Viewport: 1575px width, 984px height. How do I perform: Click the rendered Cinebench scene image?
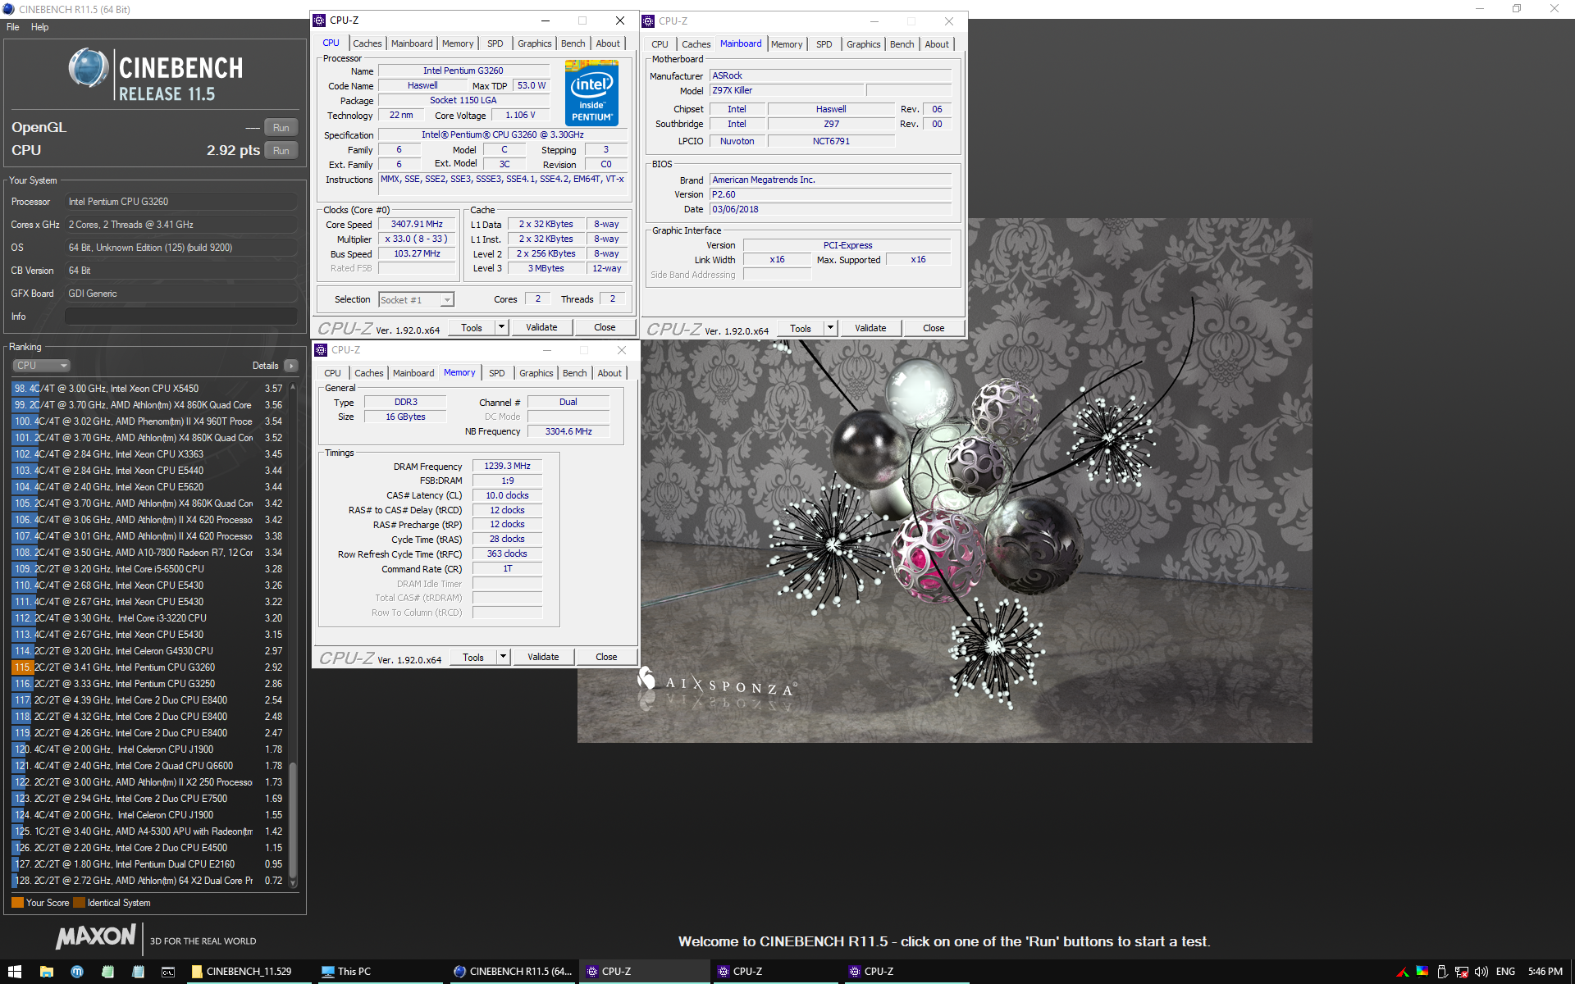click(944, 481)
